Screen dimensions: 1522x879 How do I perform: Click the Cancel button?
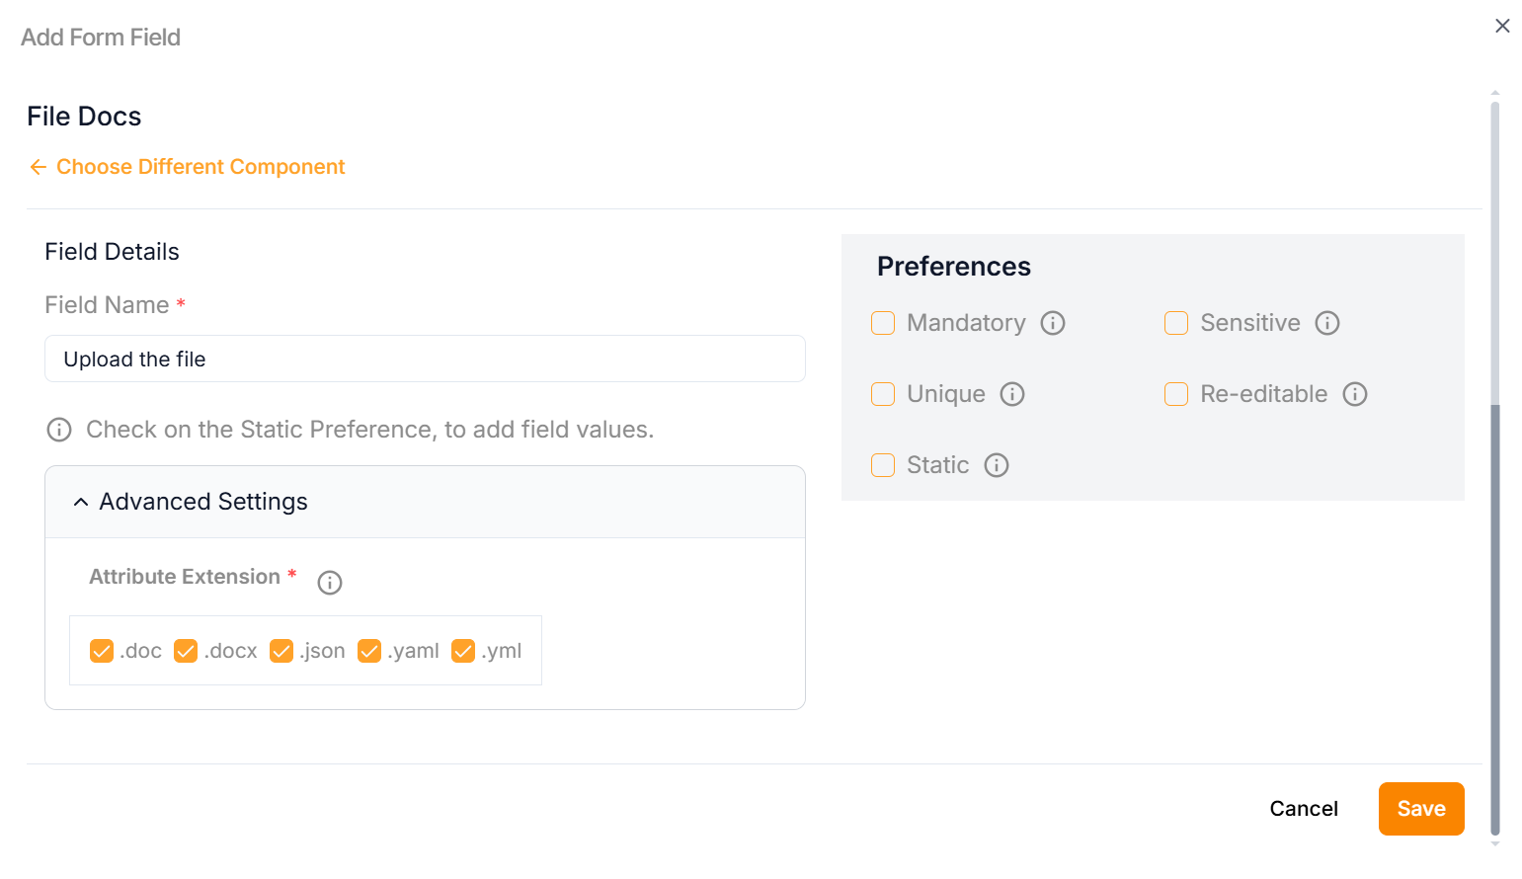pyautogui.click(x=1304, y=809)
